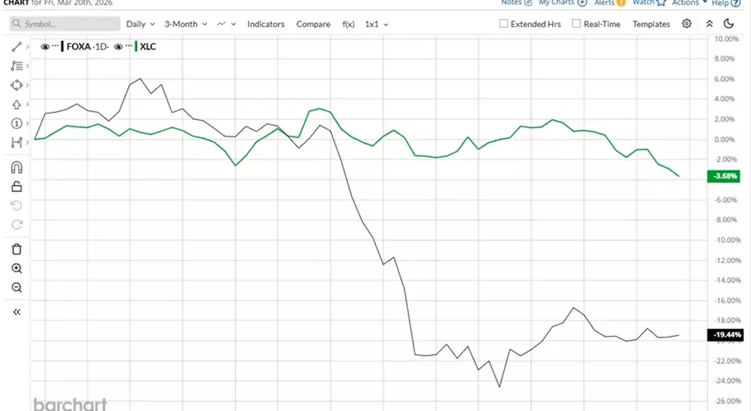Switch to dark mode with moon icon
Screen dimensions: 751x411
pyautogui.click(x=729, y=24)
